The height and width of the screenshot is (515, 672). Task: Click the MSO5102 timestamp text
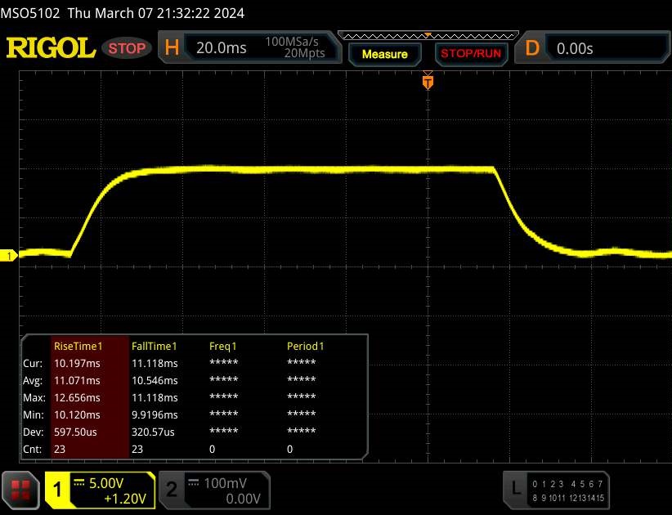[x=123, y=13]
